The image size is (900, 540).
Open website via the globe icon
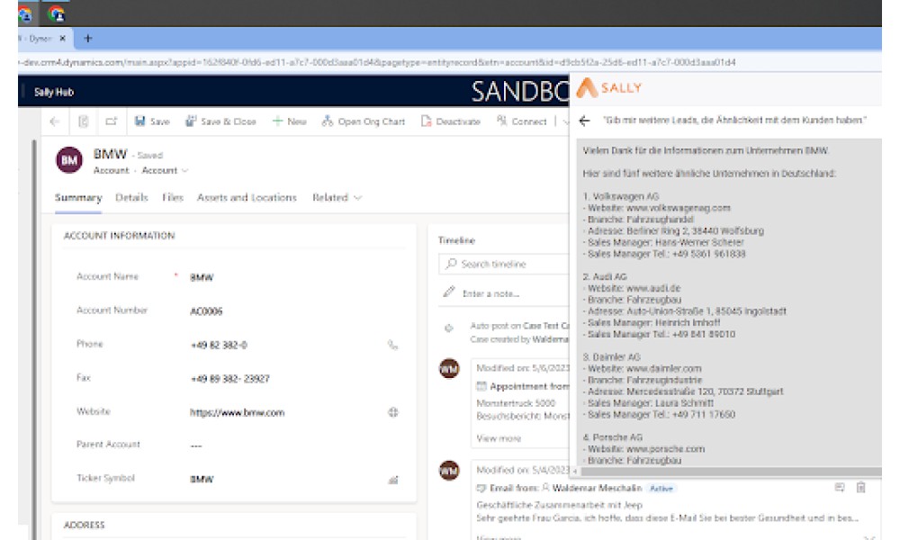(393, 412)
